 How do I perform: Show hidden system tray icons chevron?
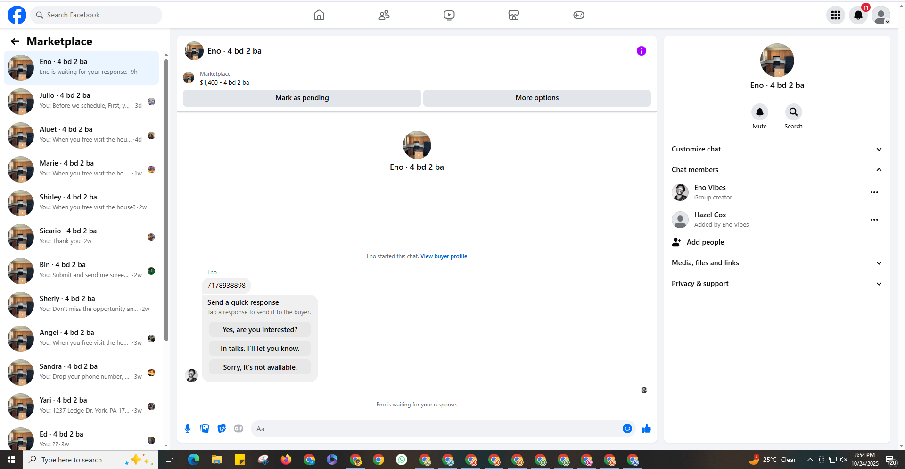(810, 460)
